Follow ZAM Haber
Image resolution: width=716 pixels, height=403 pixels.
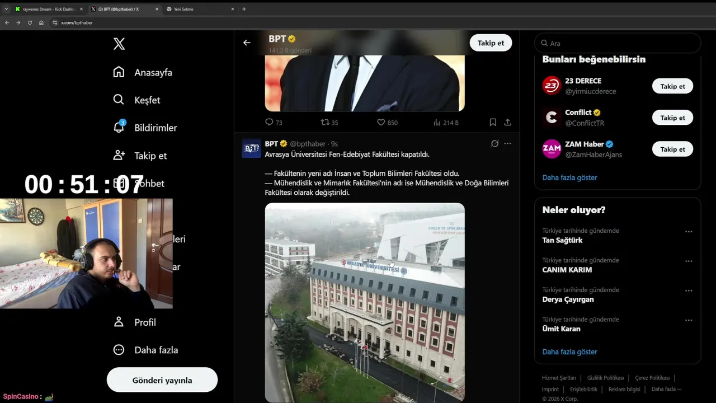(672, 149)
